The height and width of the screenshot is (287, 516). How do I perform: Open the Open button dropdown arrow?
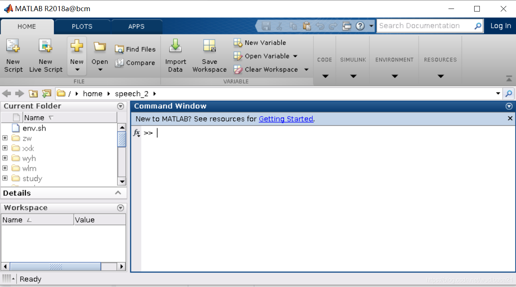pyautogui.click(x=100, y=70)
